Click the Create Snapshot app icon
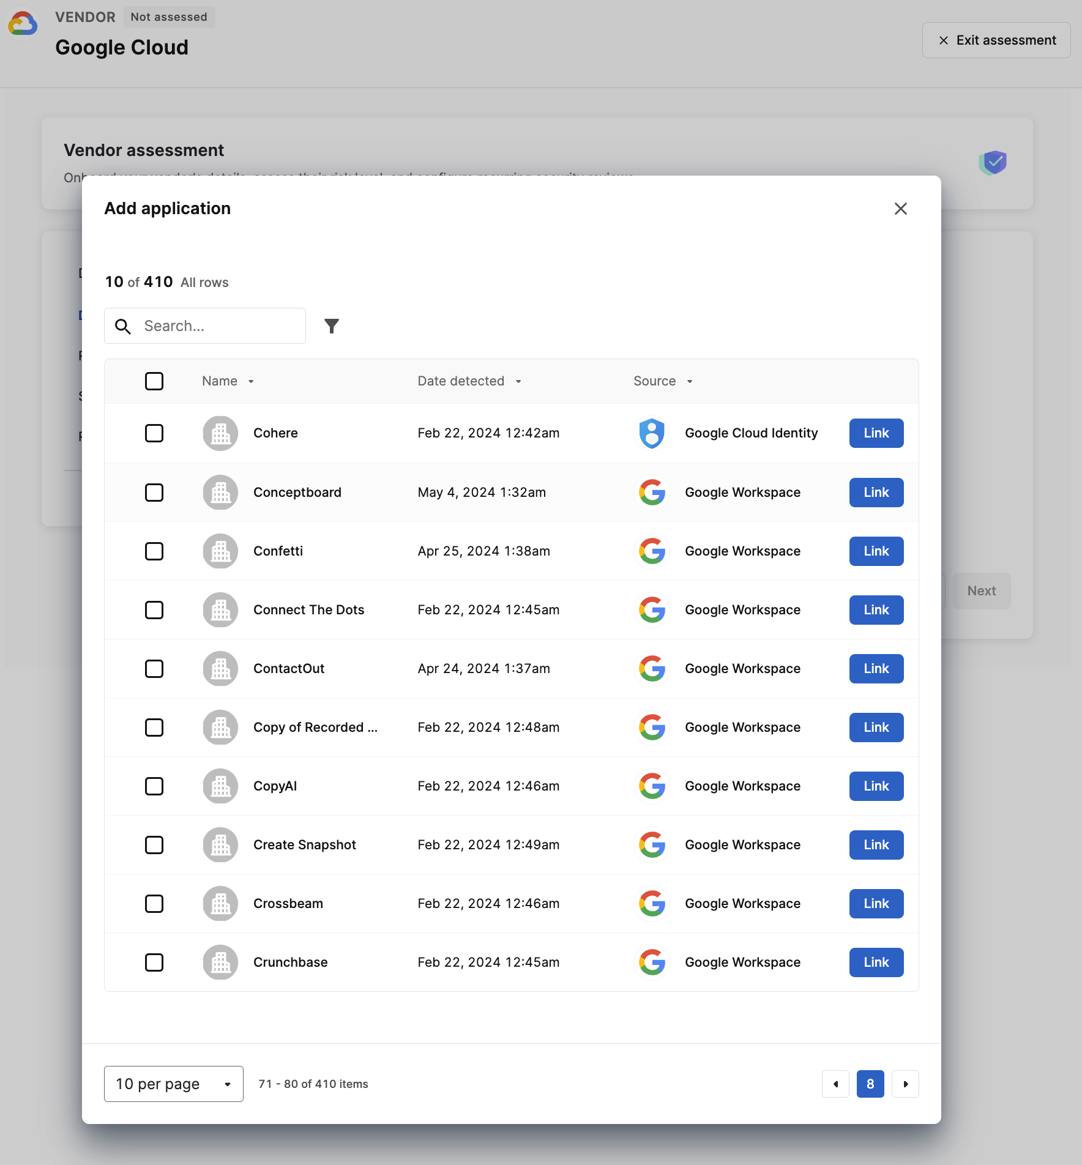1082x1165 pixels. 220,845
